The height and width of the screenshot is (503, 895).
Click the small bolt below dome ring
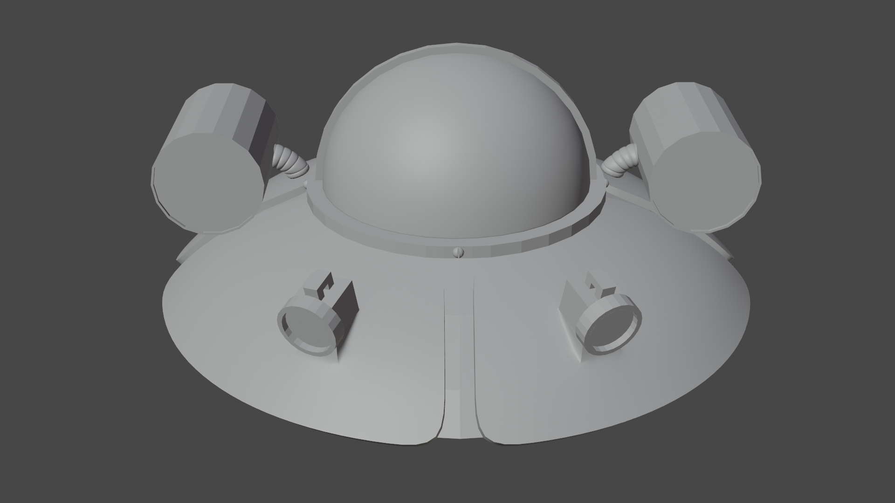point(459,252)
